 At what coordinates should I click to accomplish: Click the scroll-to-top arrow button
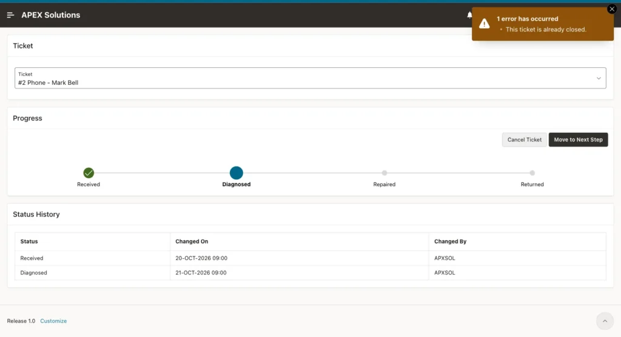point(605,321)
